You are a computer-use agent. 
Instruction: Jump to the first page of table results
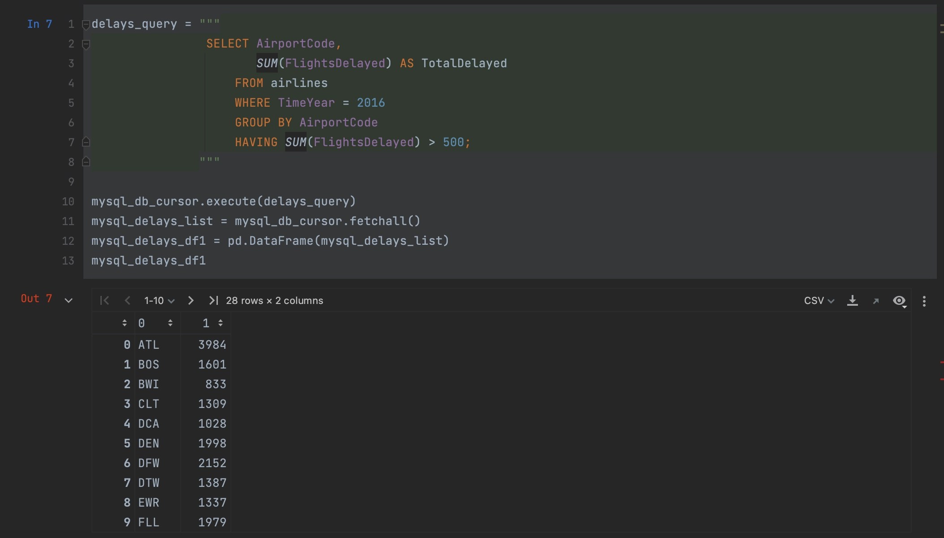click(x=104, y=300)
